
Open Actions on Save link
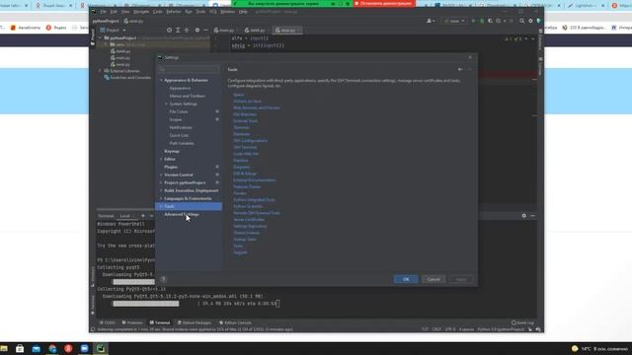click(247, 101)
